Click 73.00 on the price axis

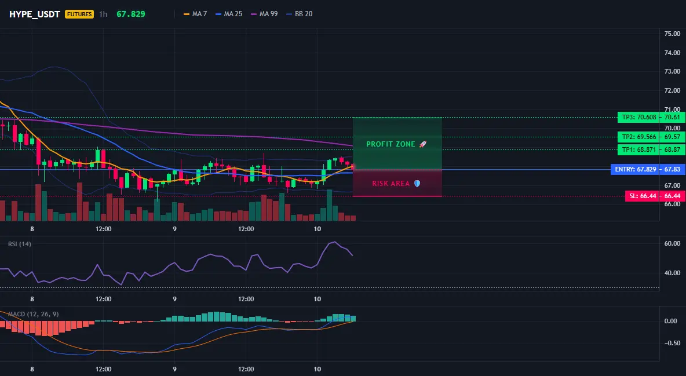(672, 71)
